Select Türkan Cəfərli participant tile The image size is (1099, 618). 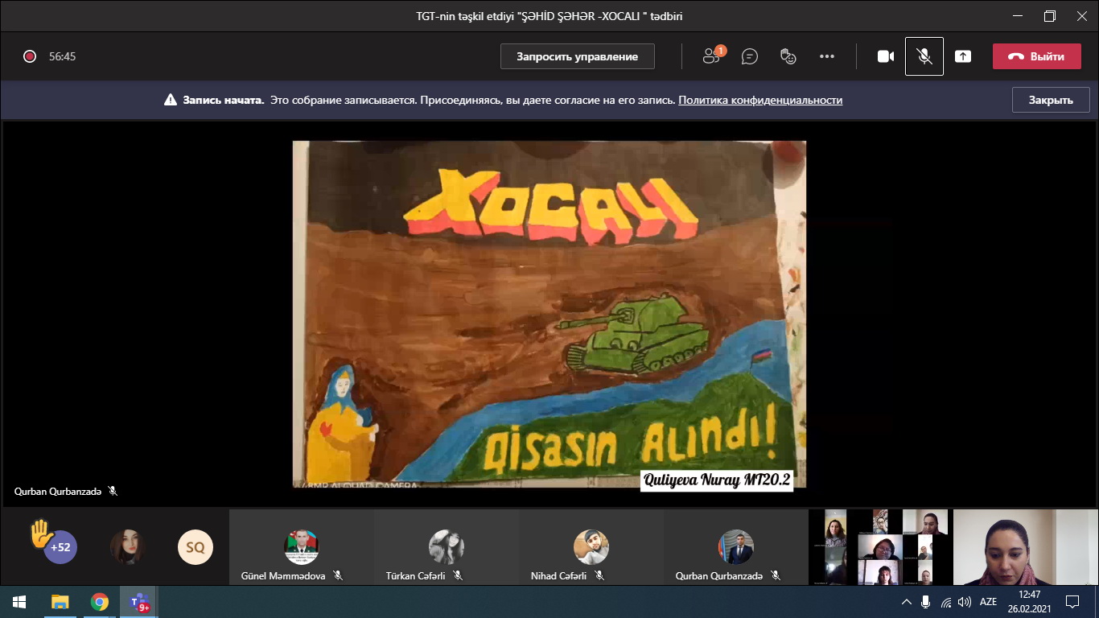447,547
